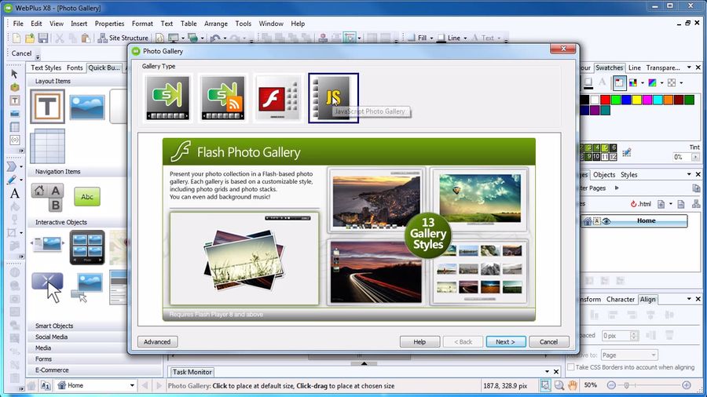
Task: Click the Tint percentage field
Action: point(682,157)
